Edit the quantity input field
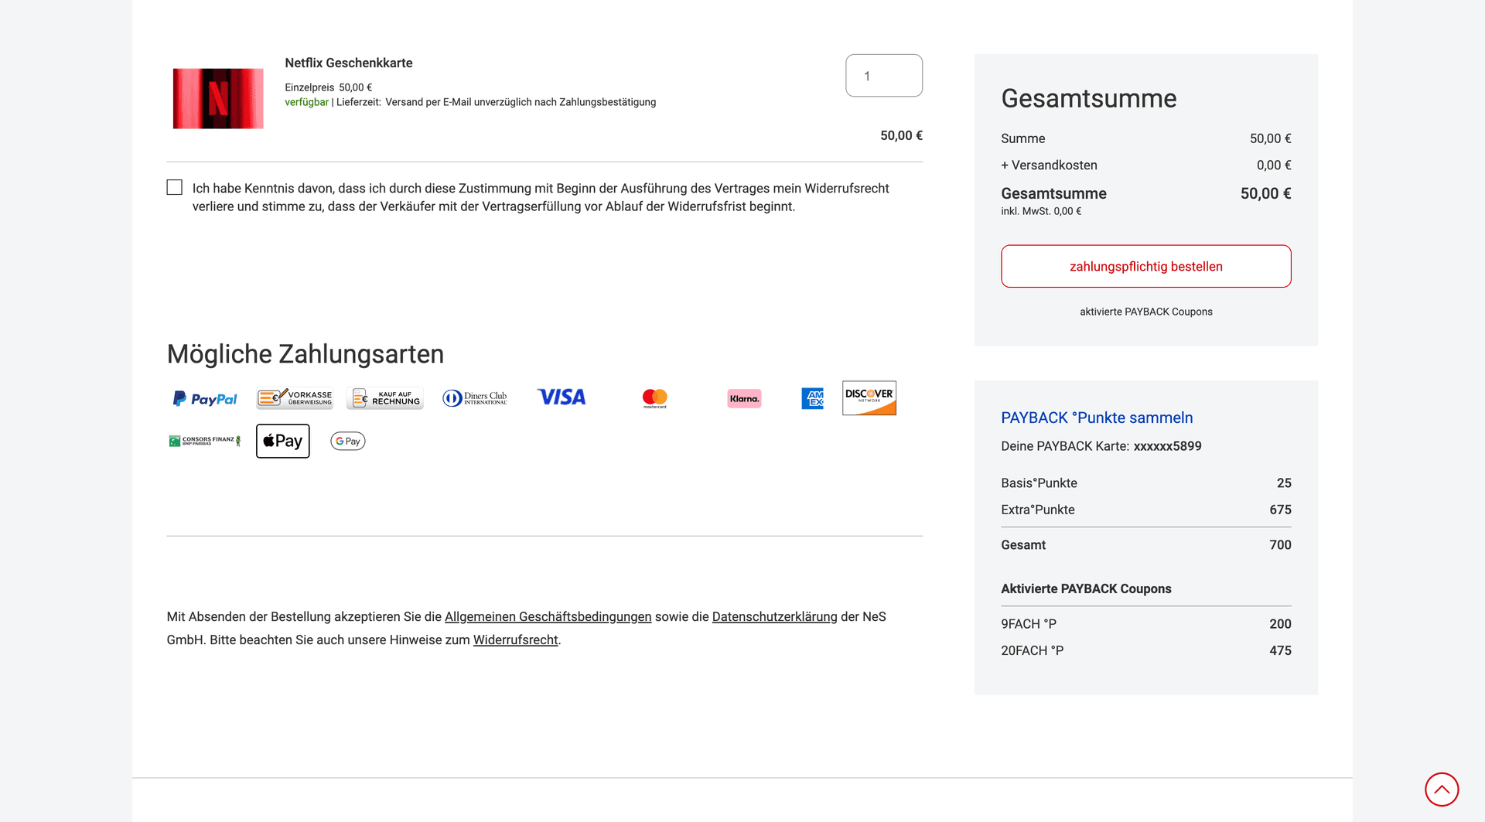The height and width of the screenshot is (822, 1485). [883, 75]
